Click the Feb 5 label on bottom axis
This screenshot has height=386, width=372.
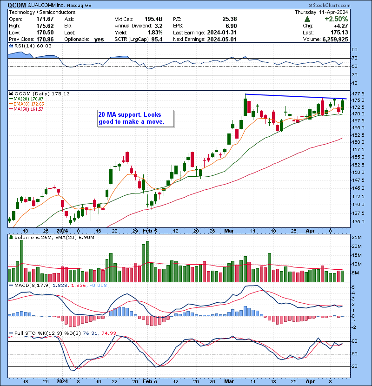point(150,381)
